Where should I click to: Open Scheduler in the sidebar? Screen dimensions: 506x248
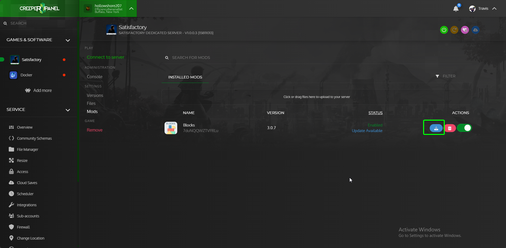coord(25,194)
